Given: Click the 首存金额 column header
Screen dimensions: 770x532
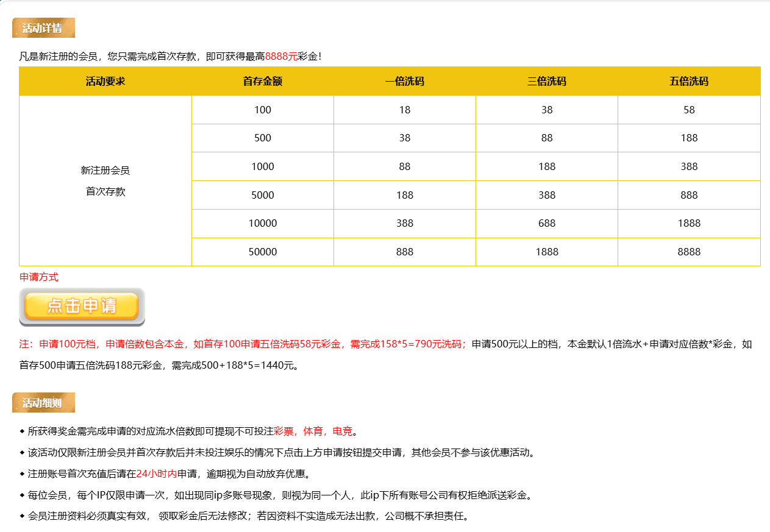Looking at the screenshot, I should [x=263, y=81].
